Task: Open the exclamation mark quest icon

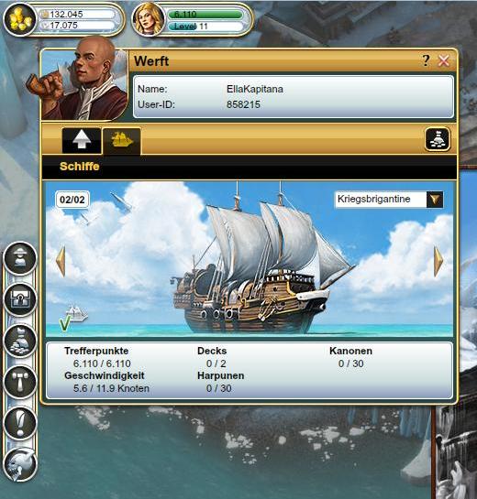Action: click(x=20, y=423)
